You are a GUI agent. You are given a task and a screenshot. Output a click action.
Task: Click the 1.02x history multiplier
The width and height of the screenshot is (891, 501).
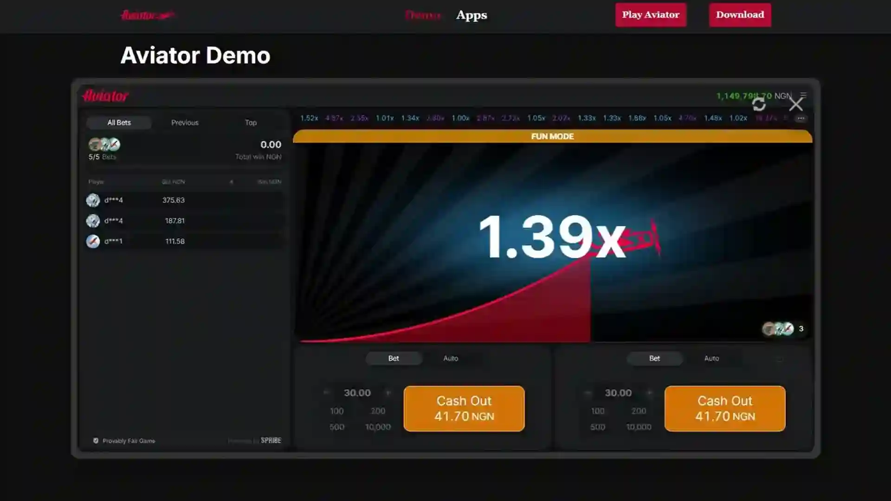pyautogui.click(x=738, y=118)
